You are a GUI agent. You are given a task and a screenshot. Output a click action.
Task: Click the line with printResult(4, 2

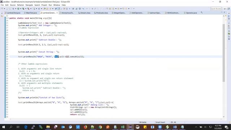tap(42, 35)
